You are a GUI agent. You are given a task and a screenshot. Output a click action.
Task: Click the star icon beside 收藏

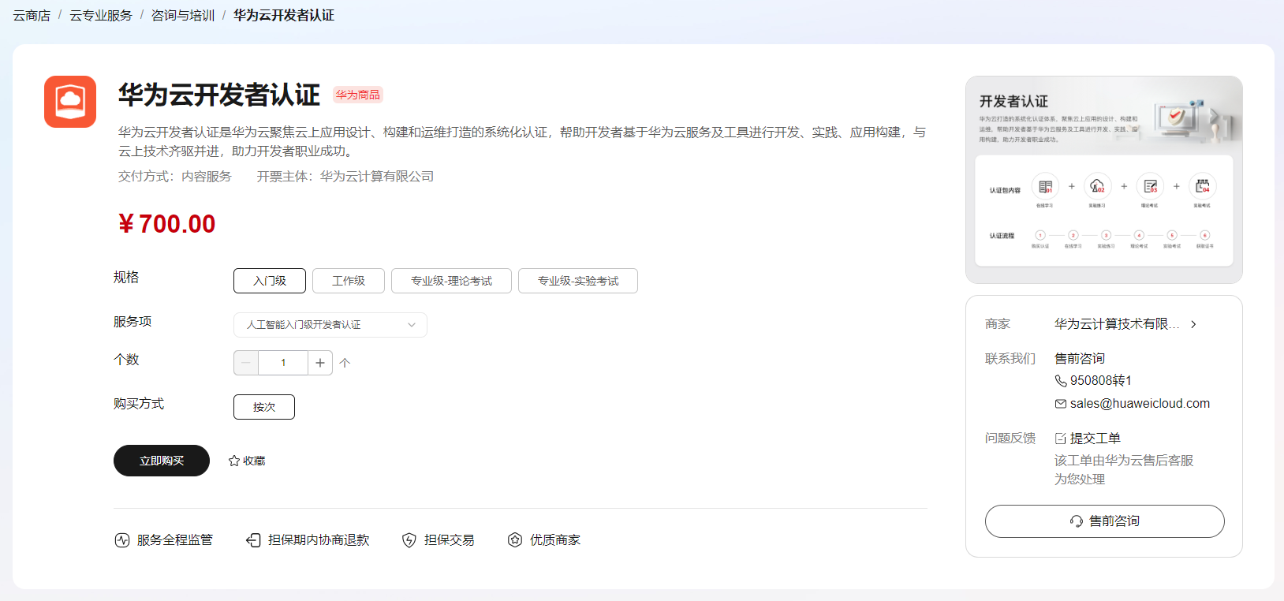coord(234,461)
